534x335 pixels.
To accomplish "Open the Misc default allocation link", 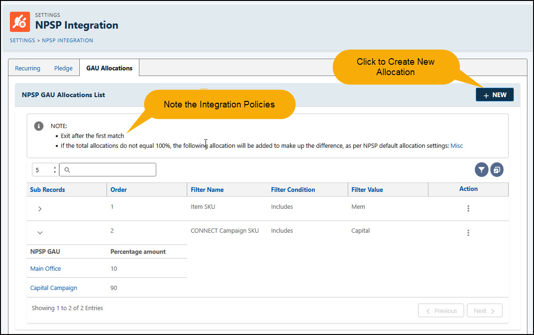I will pos(457,146).
